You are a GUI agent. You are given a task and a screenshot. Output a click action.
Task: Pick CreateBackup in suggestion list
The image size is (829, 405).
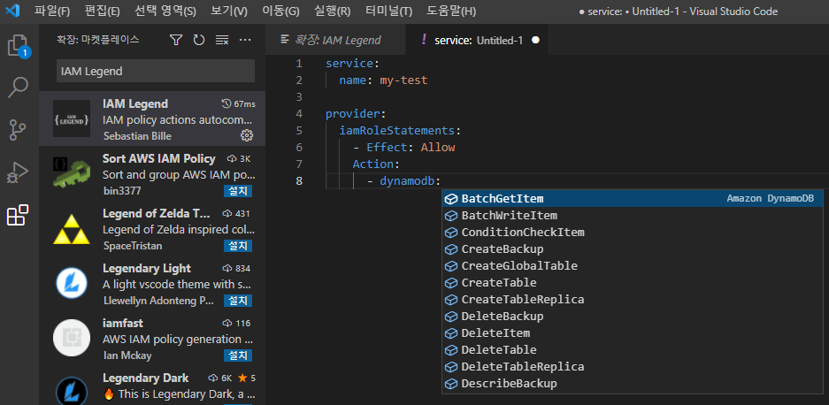(x=633, y=249)
